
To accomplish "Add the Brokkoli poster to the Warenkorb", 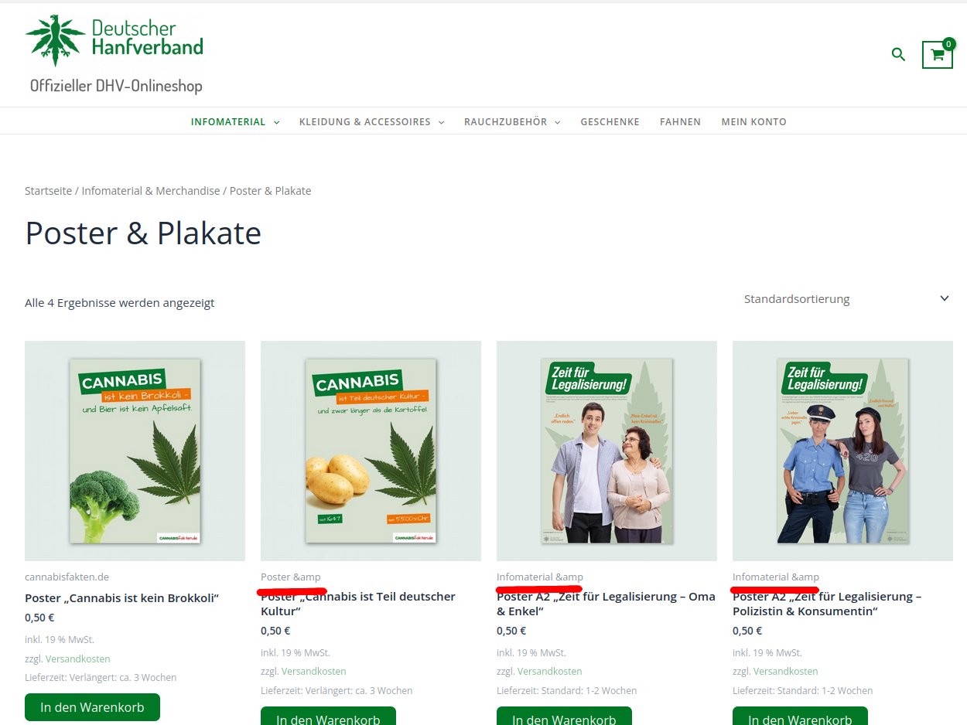I will click(92, 707).
